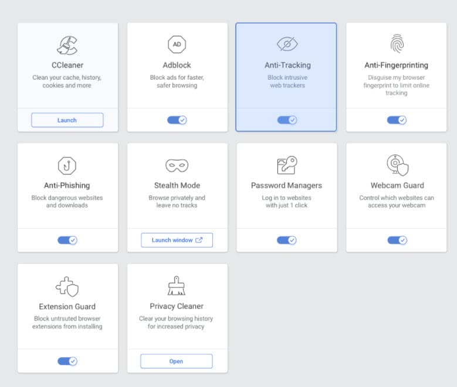Image resolution: width=457 pixels, height=387 pixels.
Task: Toggle Anti-Fingerprinting protection off
Action: (397, 120)
